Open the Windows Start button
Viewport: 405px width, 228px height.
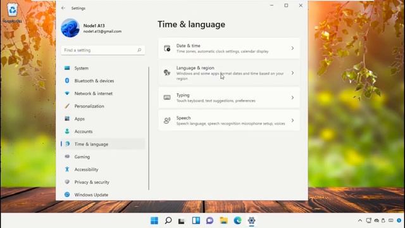[154, 220]
